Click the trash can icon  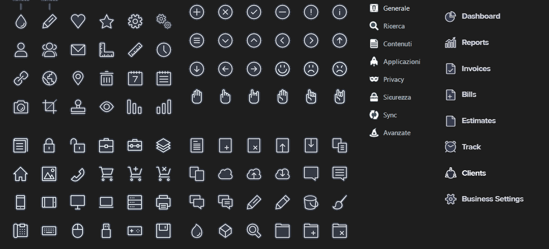[107, 78]
